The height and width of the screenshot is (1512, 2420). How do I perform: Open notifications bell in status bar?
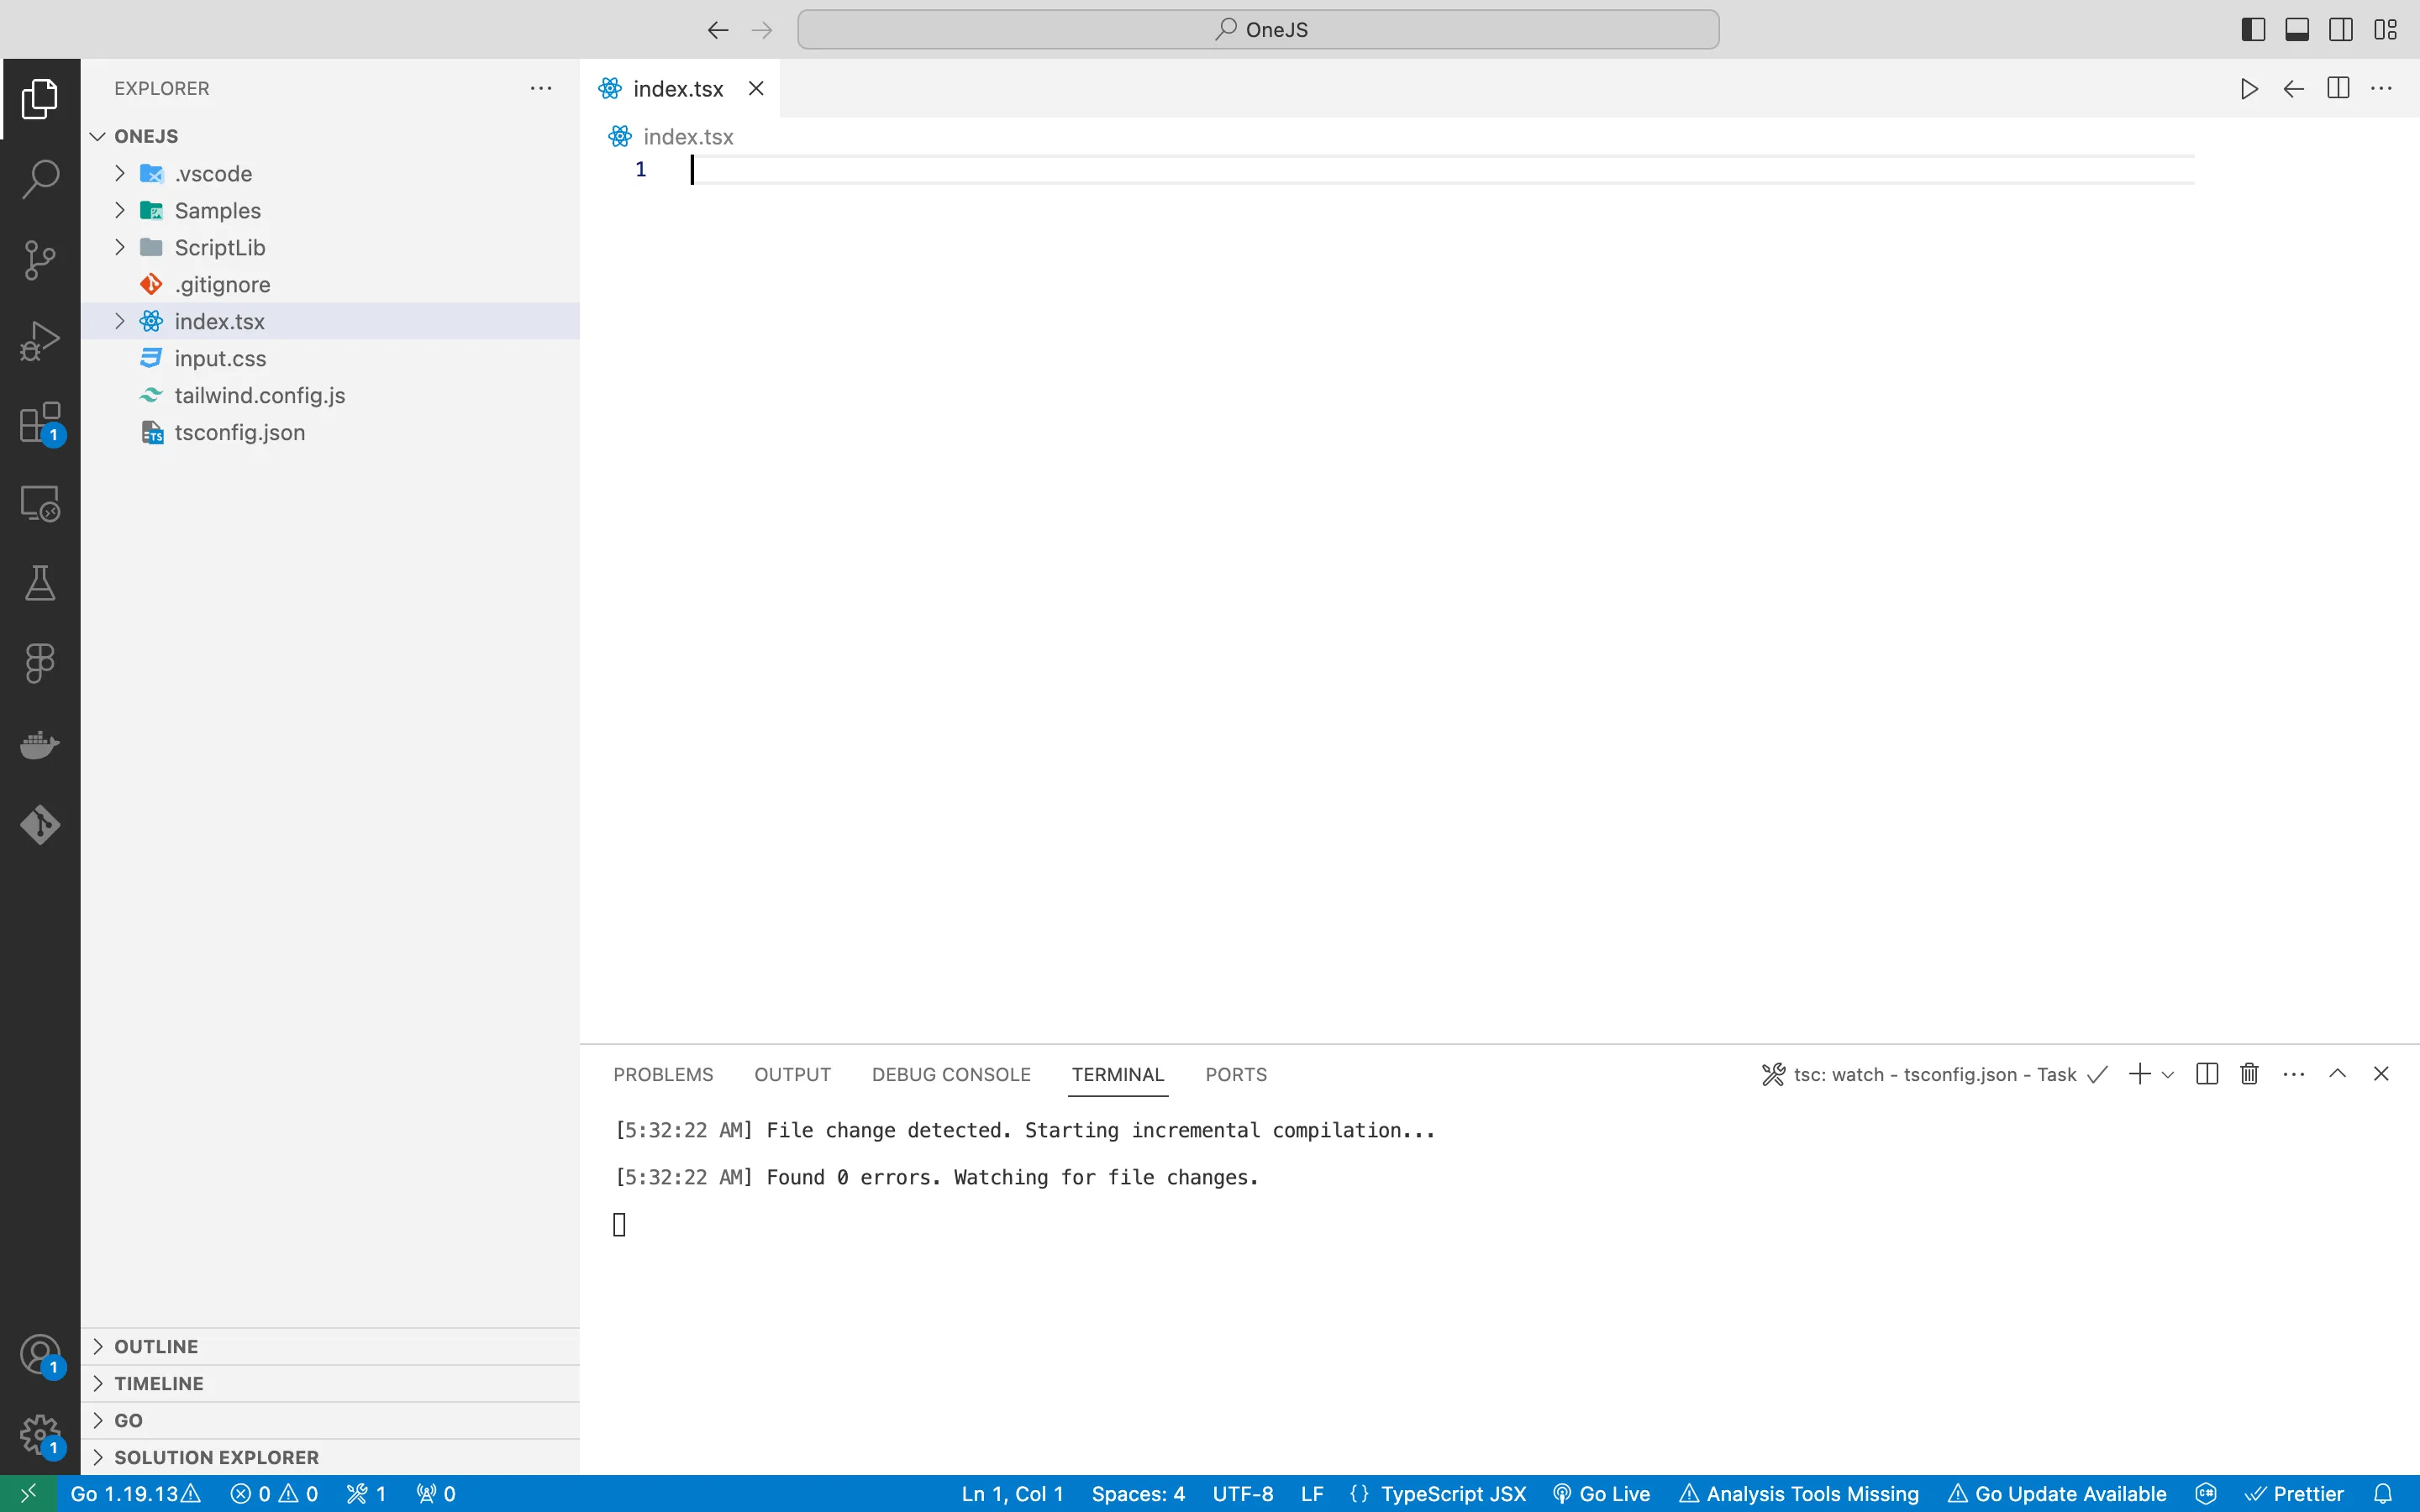click(x=2383, y=1494)
